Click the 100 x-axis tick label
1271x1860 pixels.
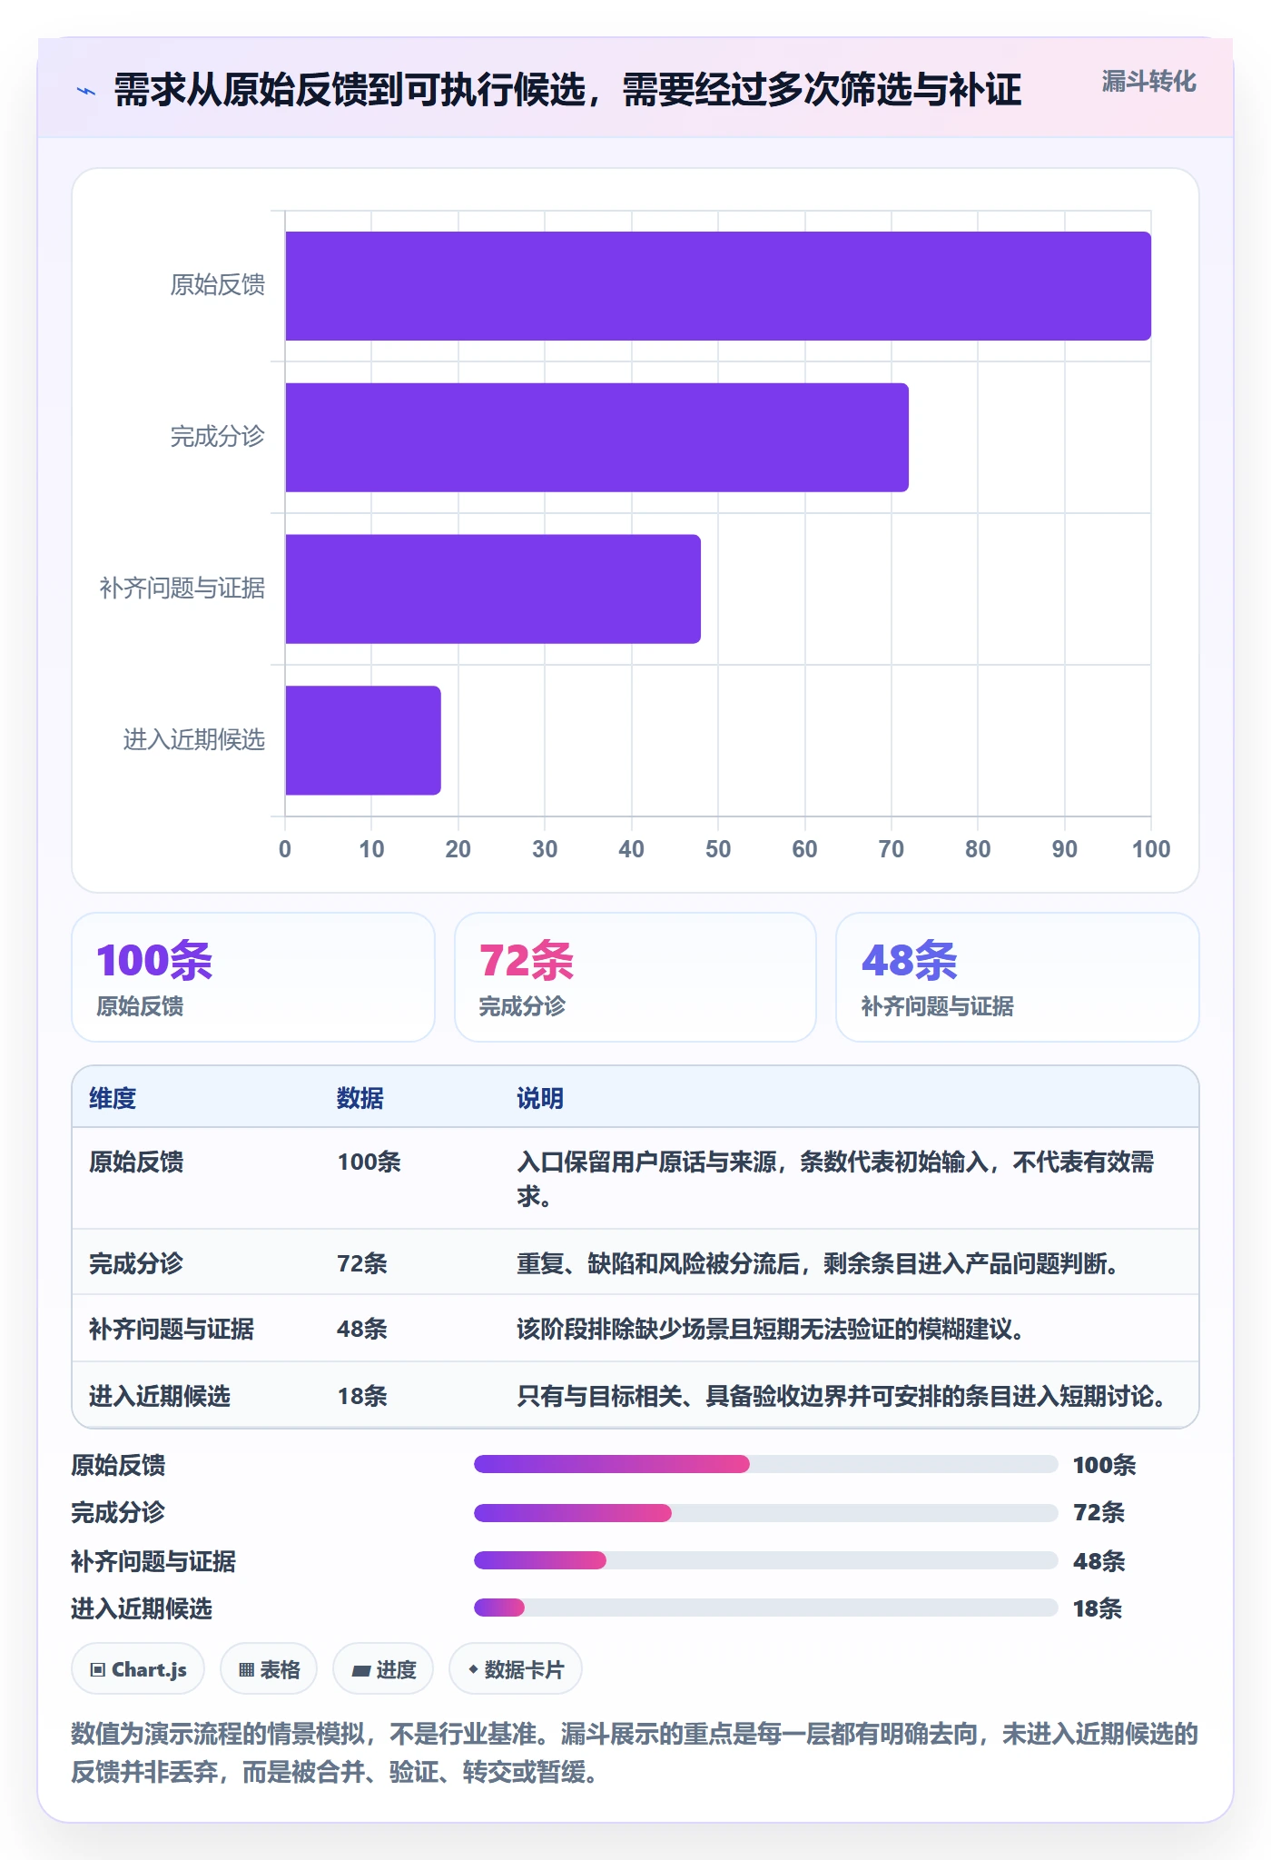1151,849
